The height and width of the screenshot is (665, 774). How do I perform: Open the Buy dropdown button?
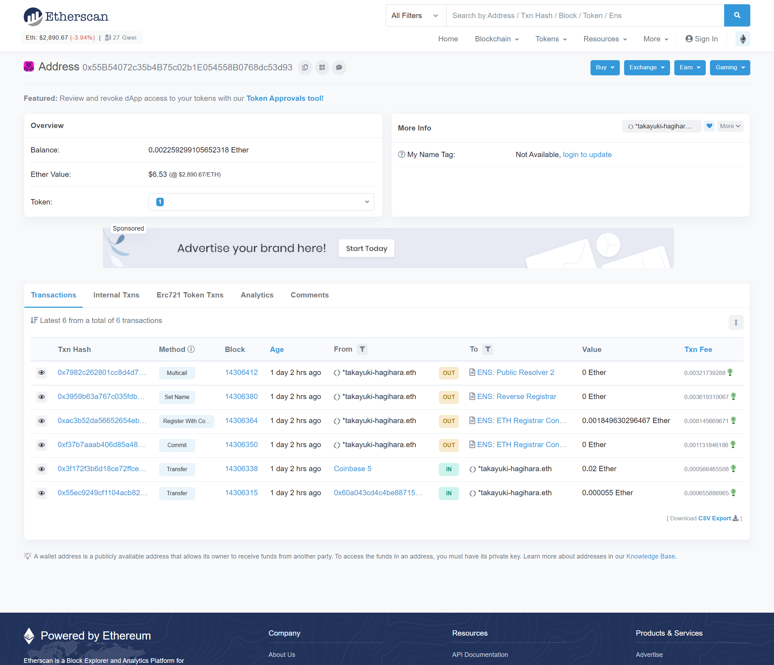click(x=605, y=68)
